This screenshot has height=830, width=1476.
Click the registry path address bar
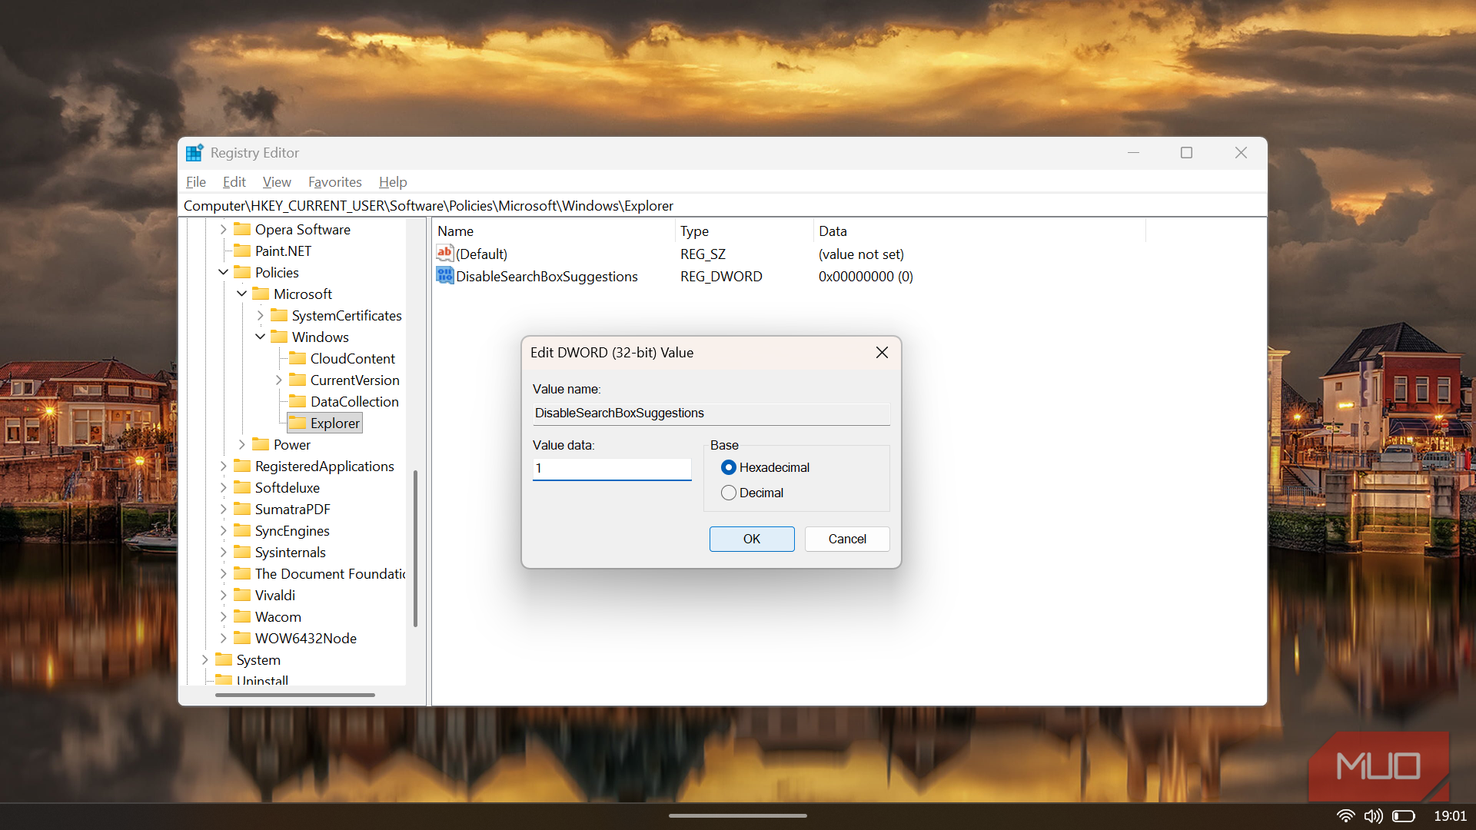723,206
